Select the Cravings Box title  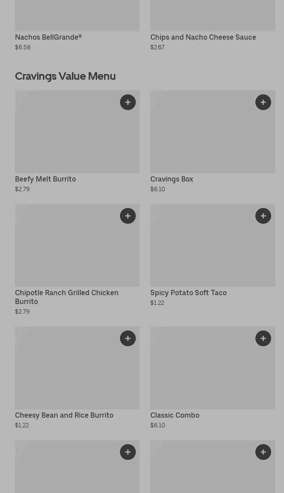pos(172,179)
